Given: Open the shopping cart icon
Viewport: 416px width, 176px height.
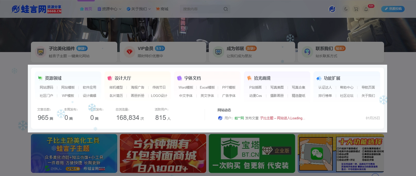Looking at the screenshot, I should point(356,9).
